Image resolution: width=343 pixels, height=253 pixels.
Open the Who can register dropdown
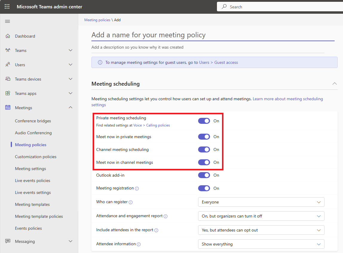261,202
